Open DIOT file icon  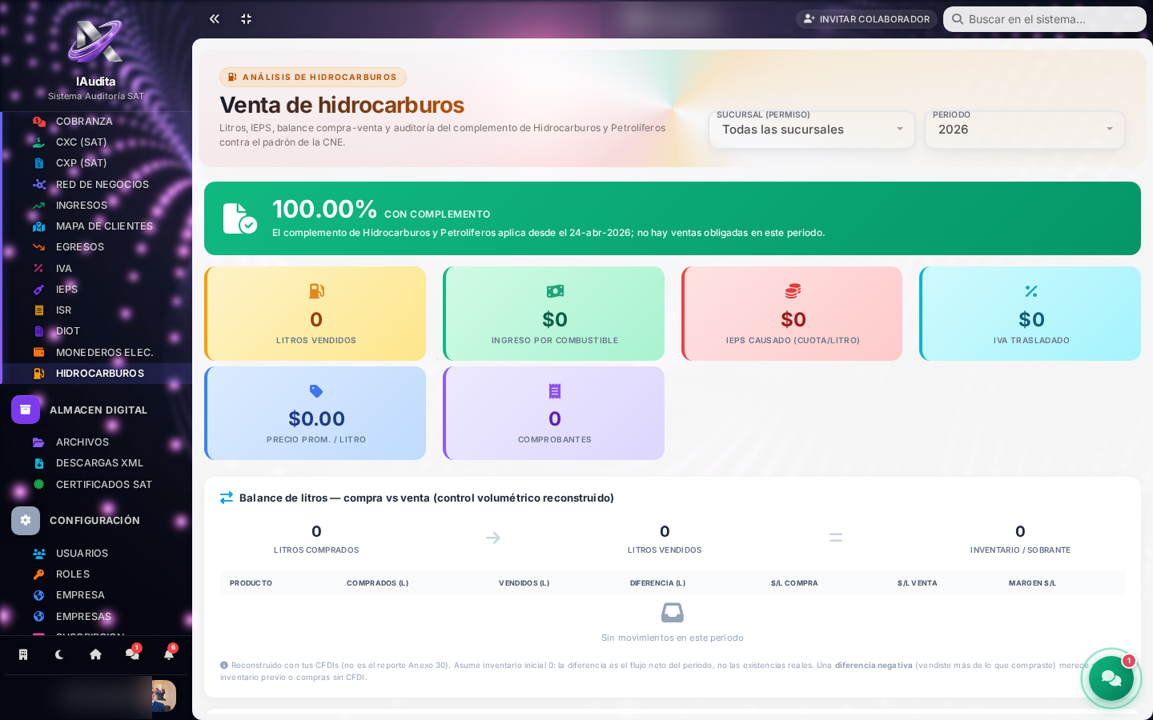coord(38,331)
